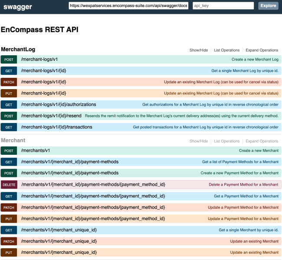The image size is (282, 260).
Task: Click POST badge for payment-methods endpoint
Action: (9, 173)
